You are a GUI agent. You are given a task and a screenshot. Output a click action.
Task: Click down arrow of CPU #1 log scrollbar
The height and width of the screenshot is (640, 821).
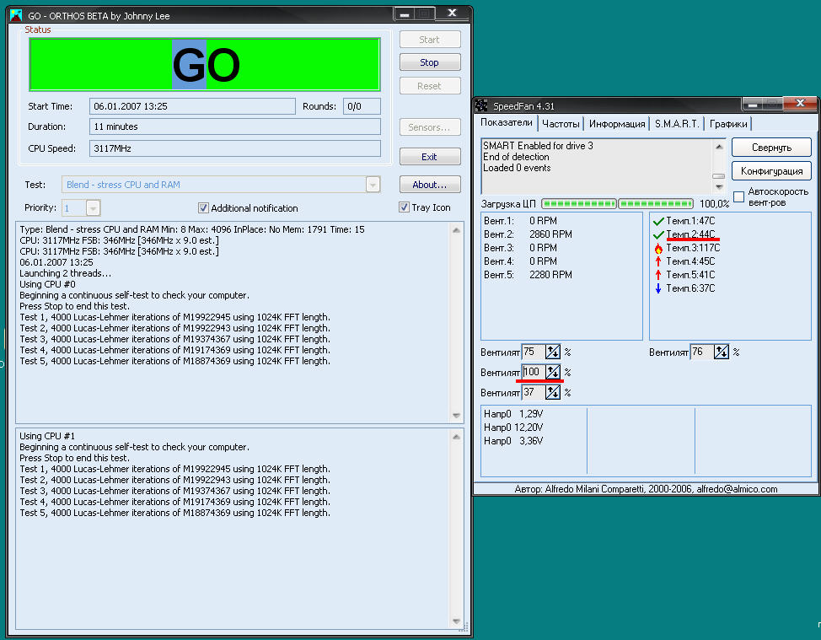[x=456, y=621]
